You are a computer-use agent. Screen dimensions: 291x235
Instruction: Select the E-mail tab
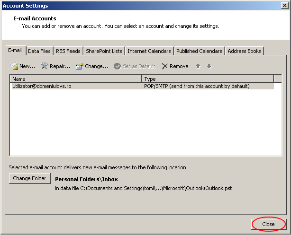coord(15,51)
